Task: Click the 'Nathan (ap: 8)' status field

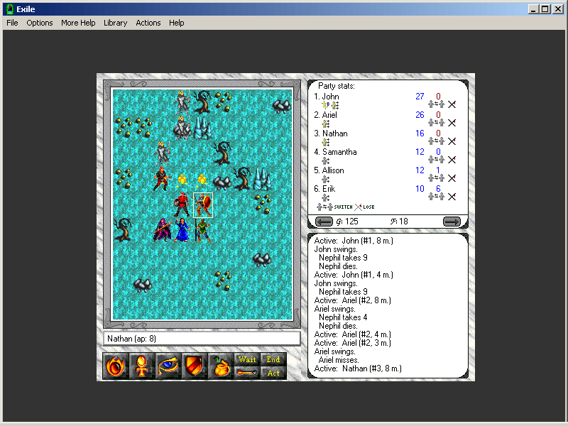Action: click(202, 339)
